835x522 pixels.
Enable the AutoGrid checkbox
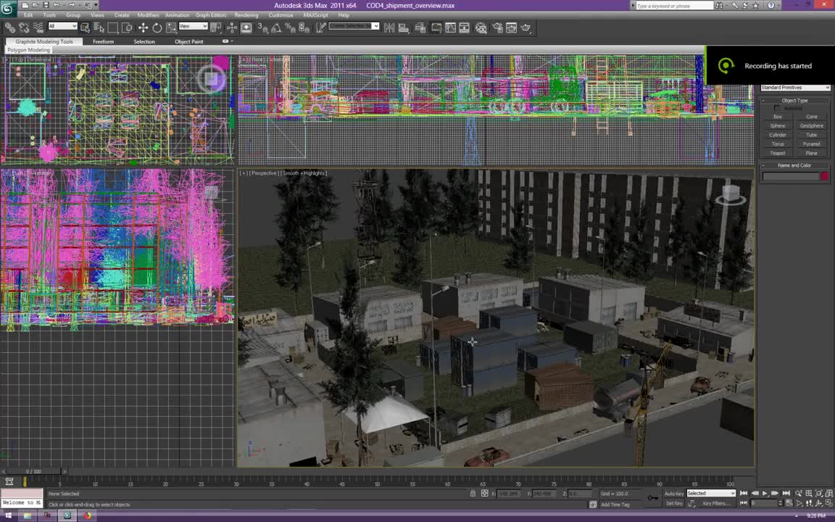point(776,108)
